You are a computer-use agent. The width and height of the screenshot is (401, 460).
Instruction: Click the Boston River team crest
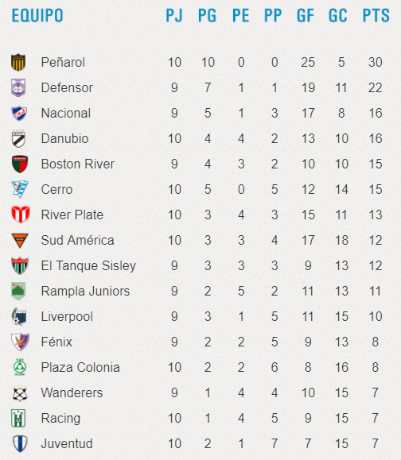point(20,164)
